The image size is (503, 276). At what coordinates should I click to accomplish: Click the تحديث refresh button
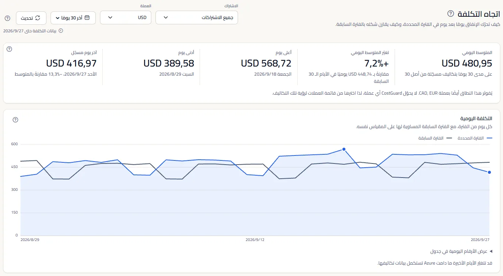[x=31, y=18]
